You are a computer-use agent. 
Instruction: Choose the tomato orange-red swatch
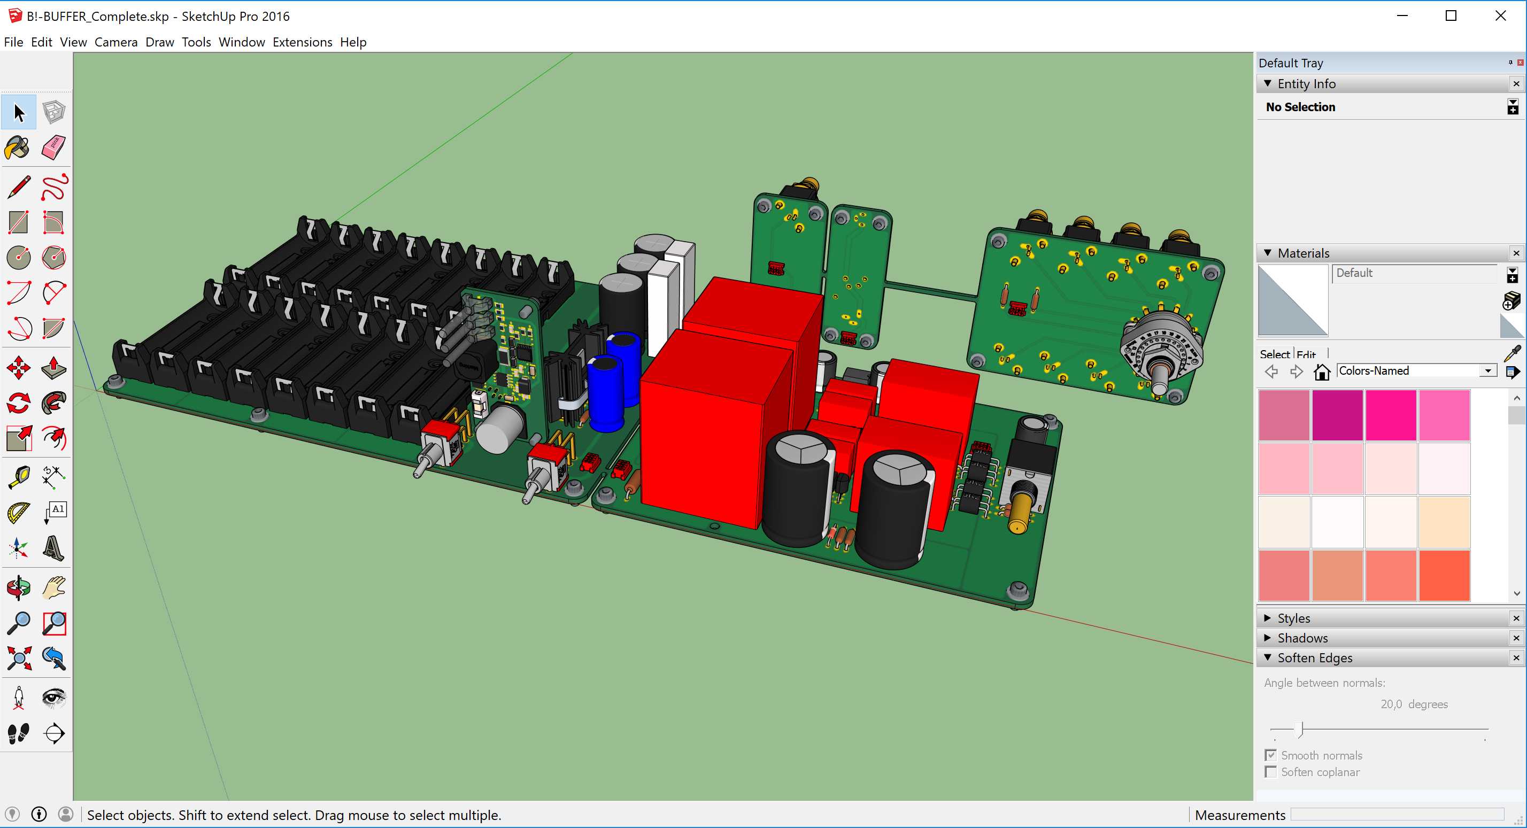point(1445,575)
